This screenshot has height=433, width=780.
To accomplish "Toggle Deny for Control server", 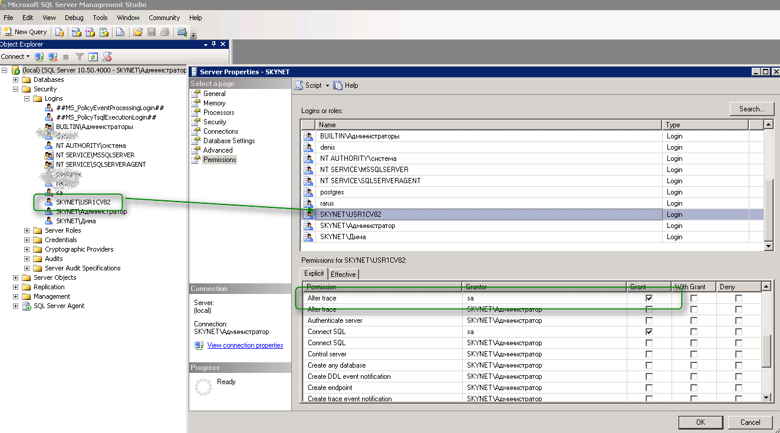I will tap(739, 354).
